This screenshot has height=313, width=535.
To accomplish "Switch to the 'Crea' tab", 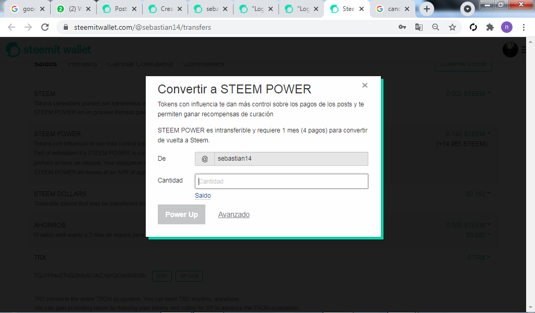I will click(161, 9).
